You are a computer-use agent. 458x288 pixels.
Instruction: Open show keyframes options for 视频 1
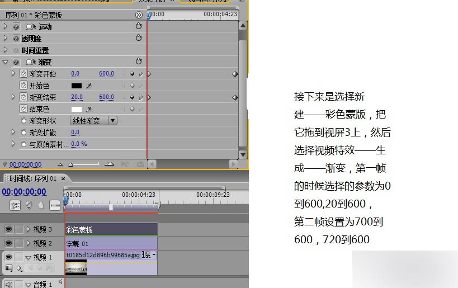[19, 268]
